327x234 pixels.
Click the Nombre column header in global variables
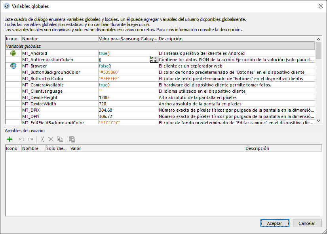59,39
